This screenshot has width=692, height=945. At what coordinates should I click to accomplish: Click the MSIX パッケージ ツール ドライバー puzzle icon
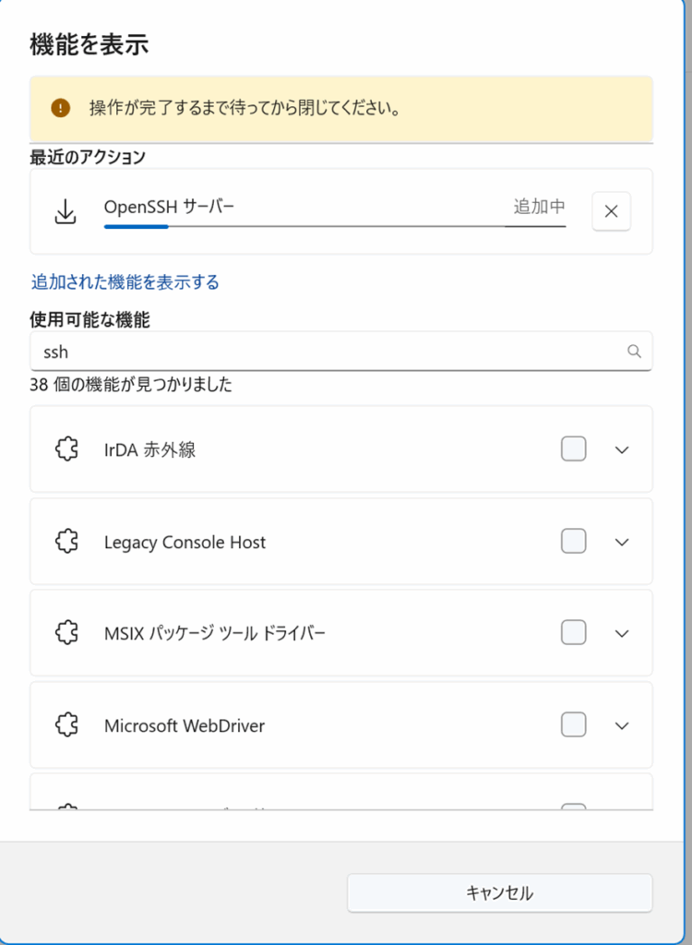(66, 633)
